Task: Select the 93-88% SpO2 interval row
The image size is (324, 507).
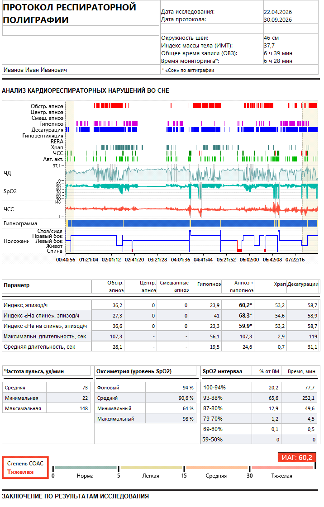Action: click(259, 398)
